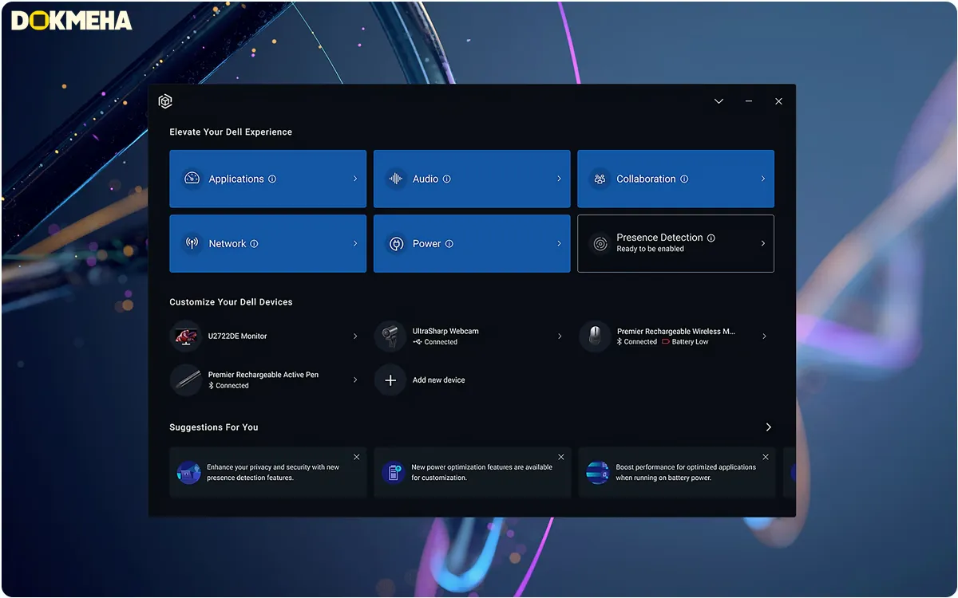This screenshot has width=958, height=598.
Task: Minimize the Dell app window
Action: click(x=749, y=101)
